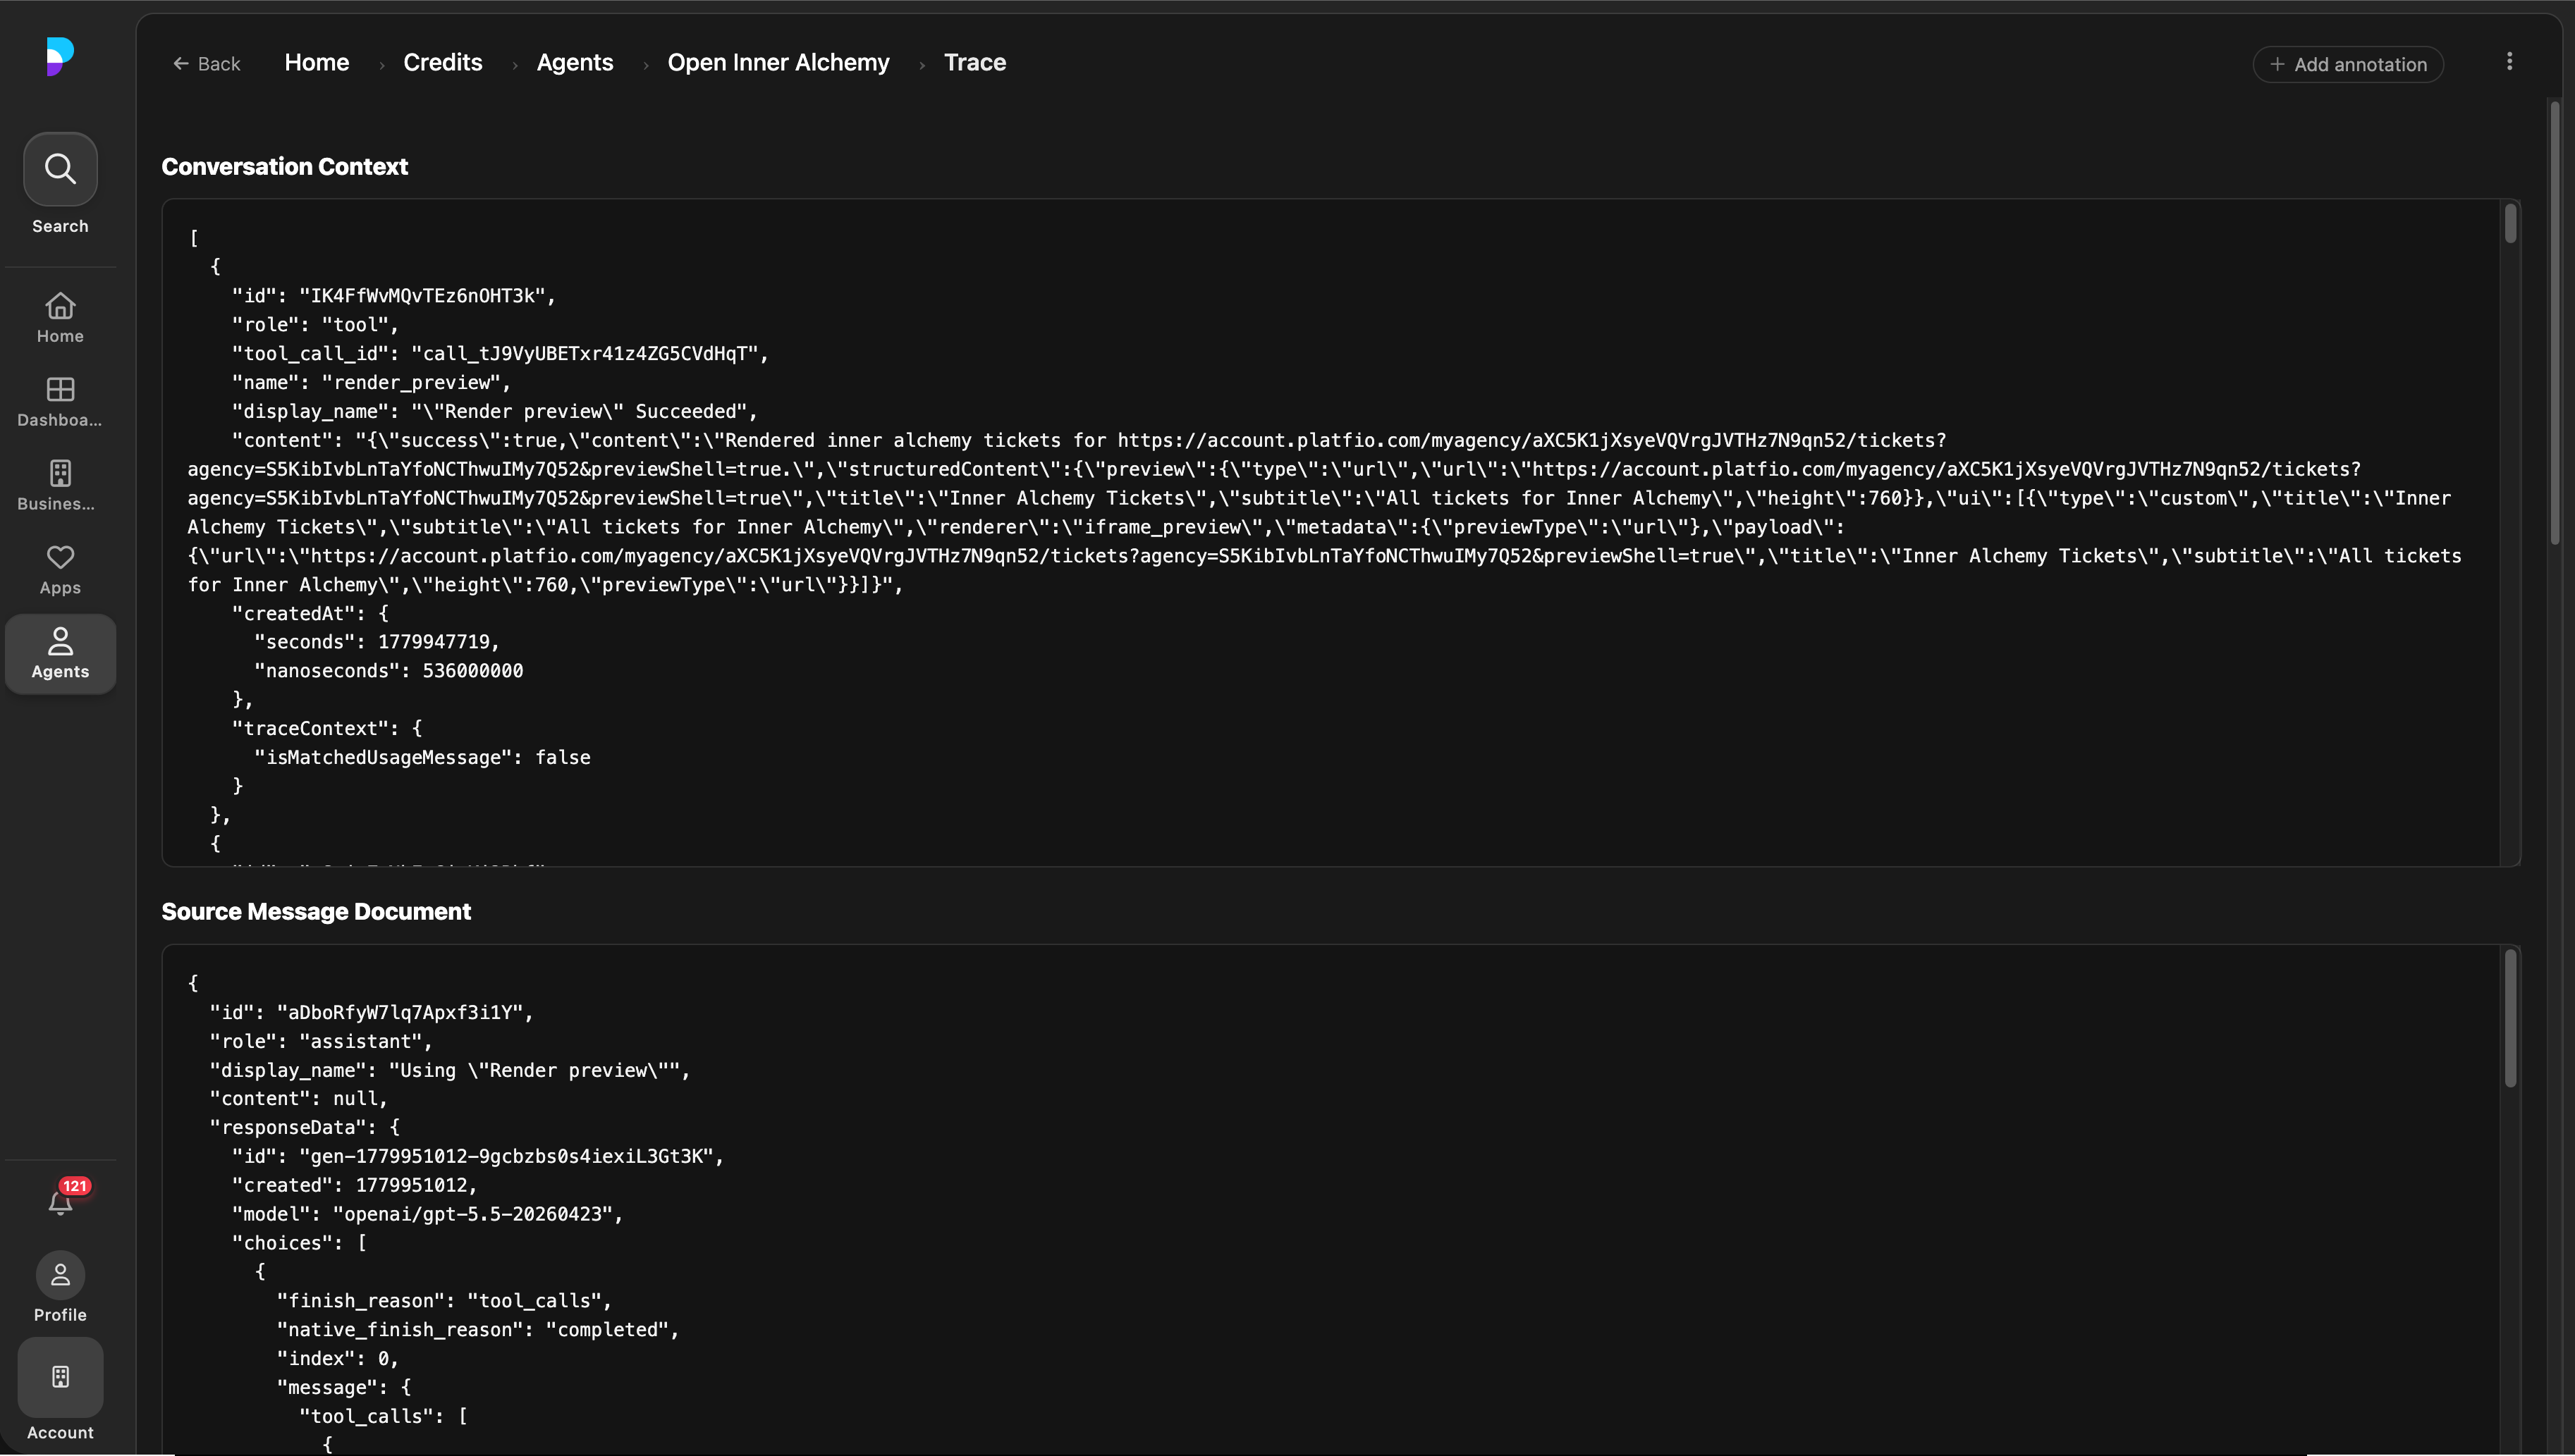2575x1456 pixels.
Task: Click the "id": "aDboRfyW7lq7Apxf3i1Y" line
Action: 371,1013
